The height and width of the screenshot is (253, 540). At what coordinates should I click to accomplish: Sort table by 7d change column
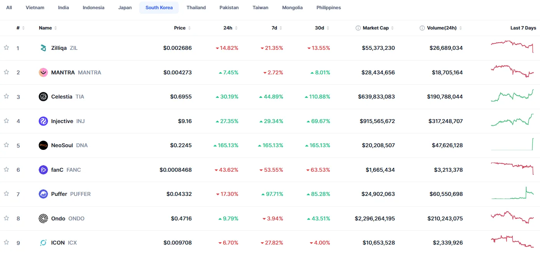[277, 28]
